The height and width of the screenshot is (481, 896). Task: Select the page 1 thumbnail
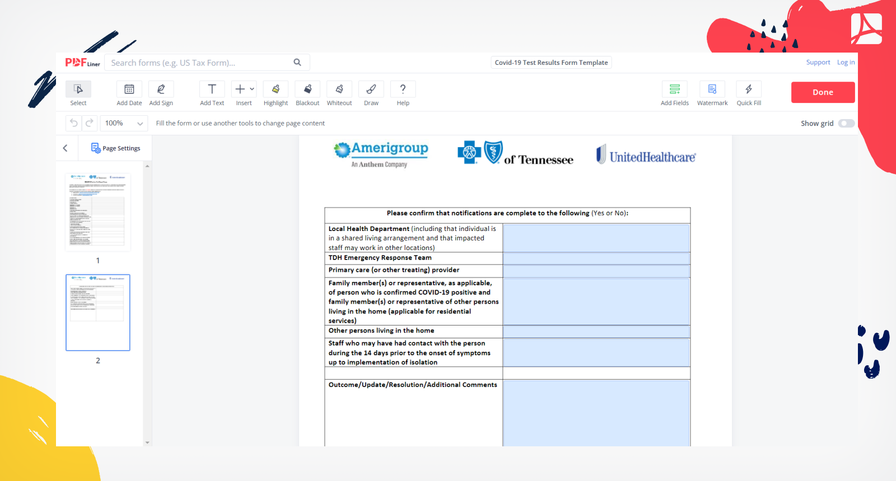pyautogui.click(x=97, y=212)
